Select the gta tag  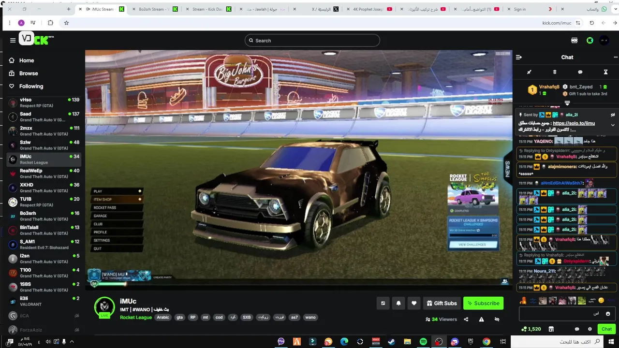[180, 318]
